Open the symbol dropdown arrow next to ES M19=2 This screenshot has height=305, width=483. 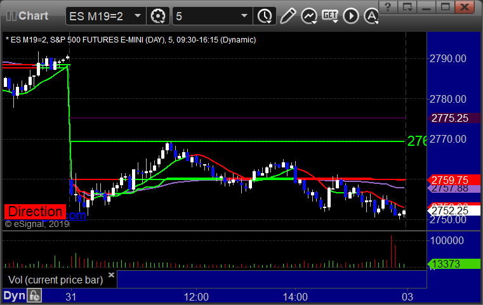tap(138, 16)
